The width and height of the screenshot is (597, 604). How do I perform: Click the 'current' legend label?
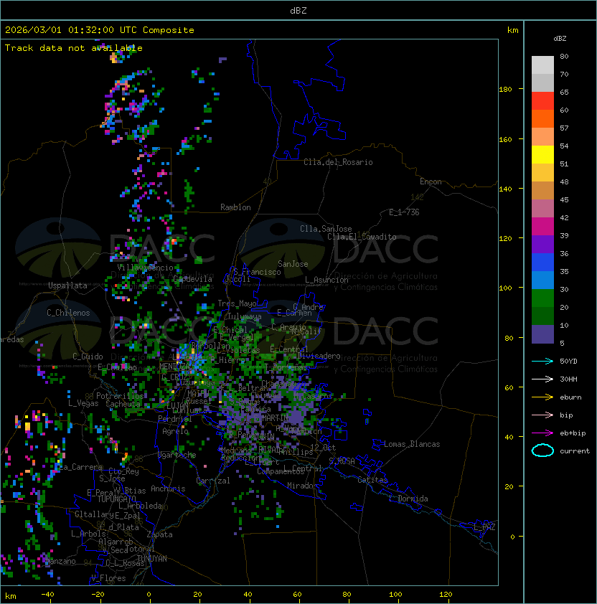point(575,451)
